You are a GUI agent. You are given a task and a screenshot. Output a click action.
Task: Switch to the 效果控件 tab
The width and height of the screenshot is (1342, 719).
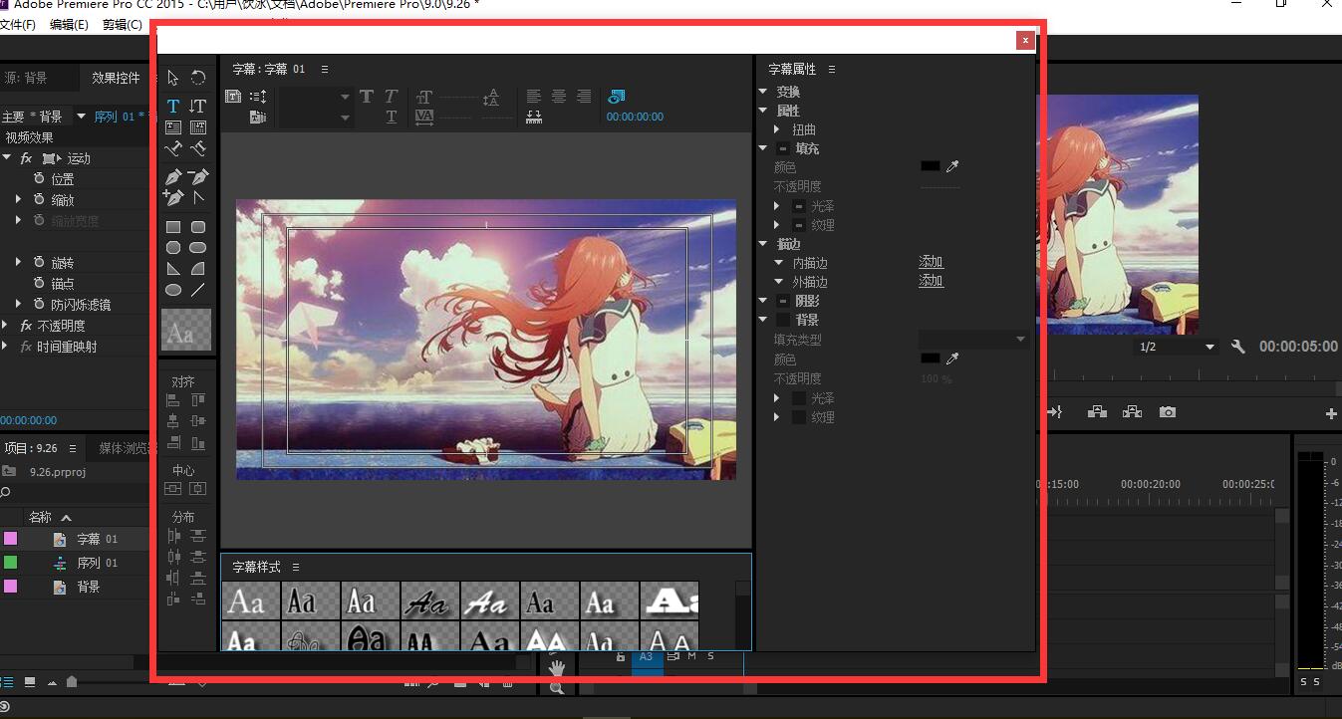coord(117,78)
